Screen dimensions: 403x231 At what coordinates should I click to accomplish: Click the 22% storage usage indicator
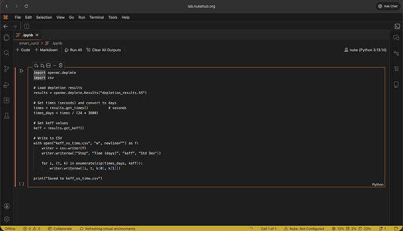point(364,229)
